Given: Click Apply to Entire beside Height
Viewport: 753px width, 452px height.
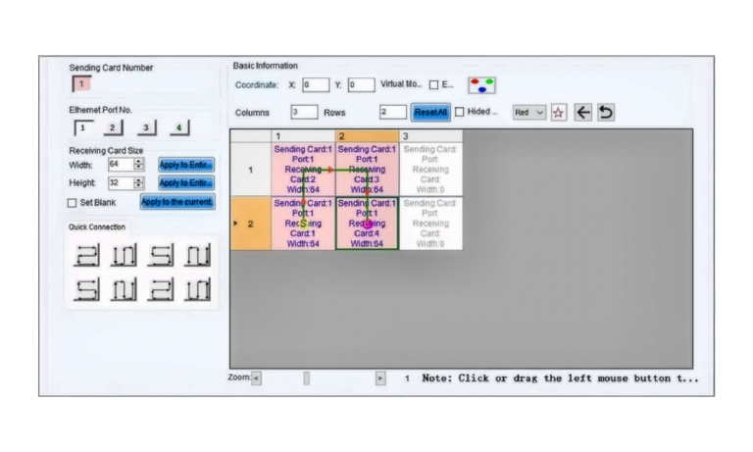Looking at the screenshot, I should pos(186,183).
